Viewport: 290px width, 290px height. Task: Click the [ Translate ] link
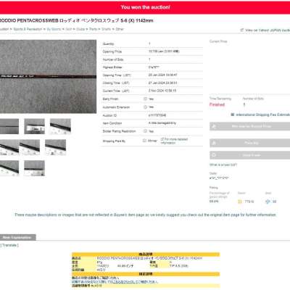9,245
